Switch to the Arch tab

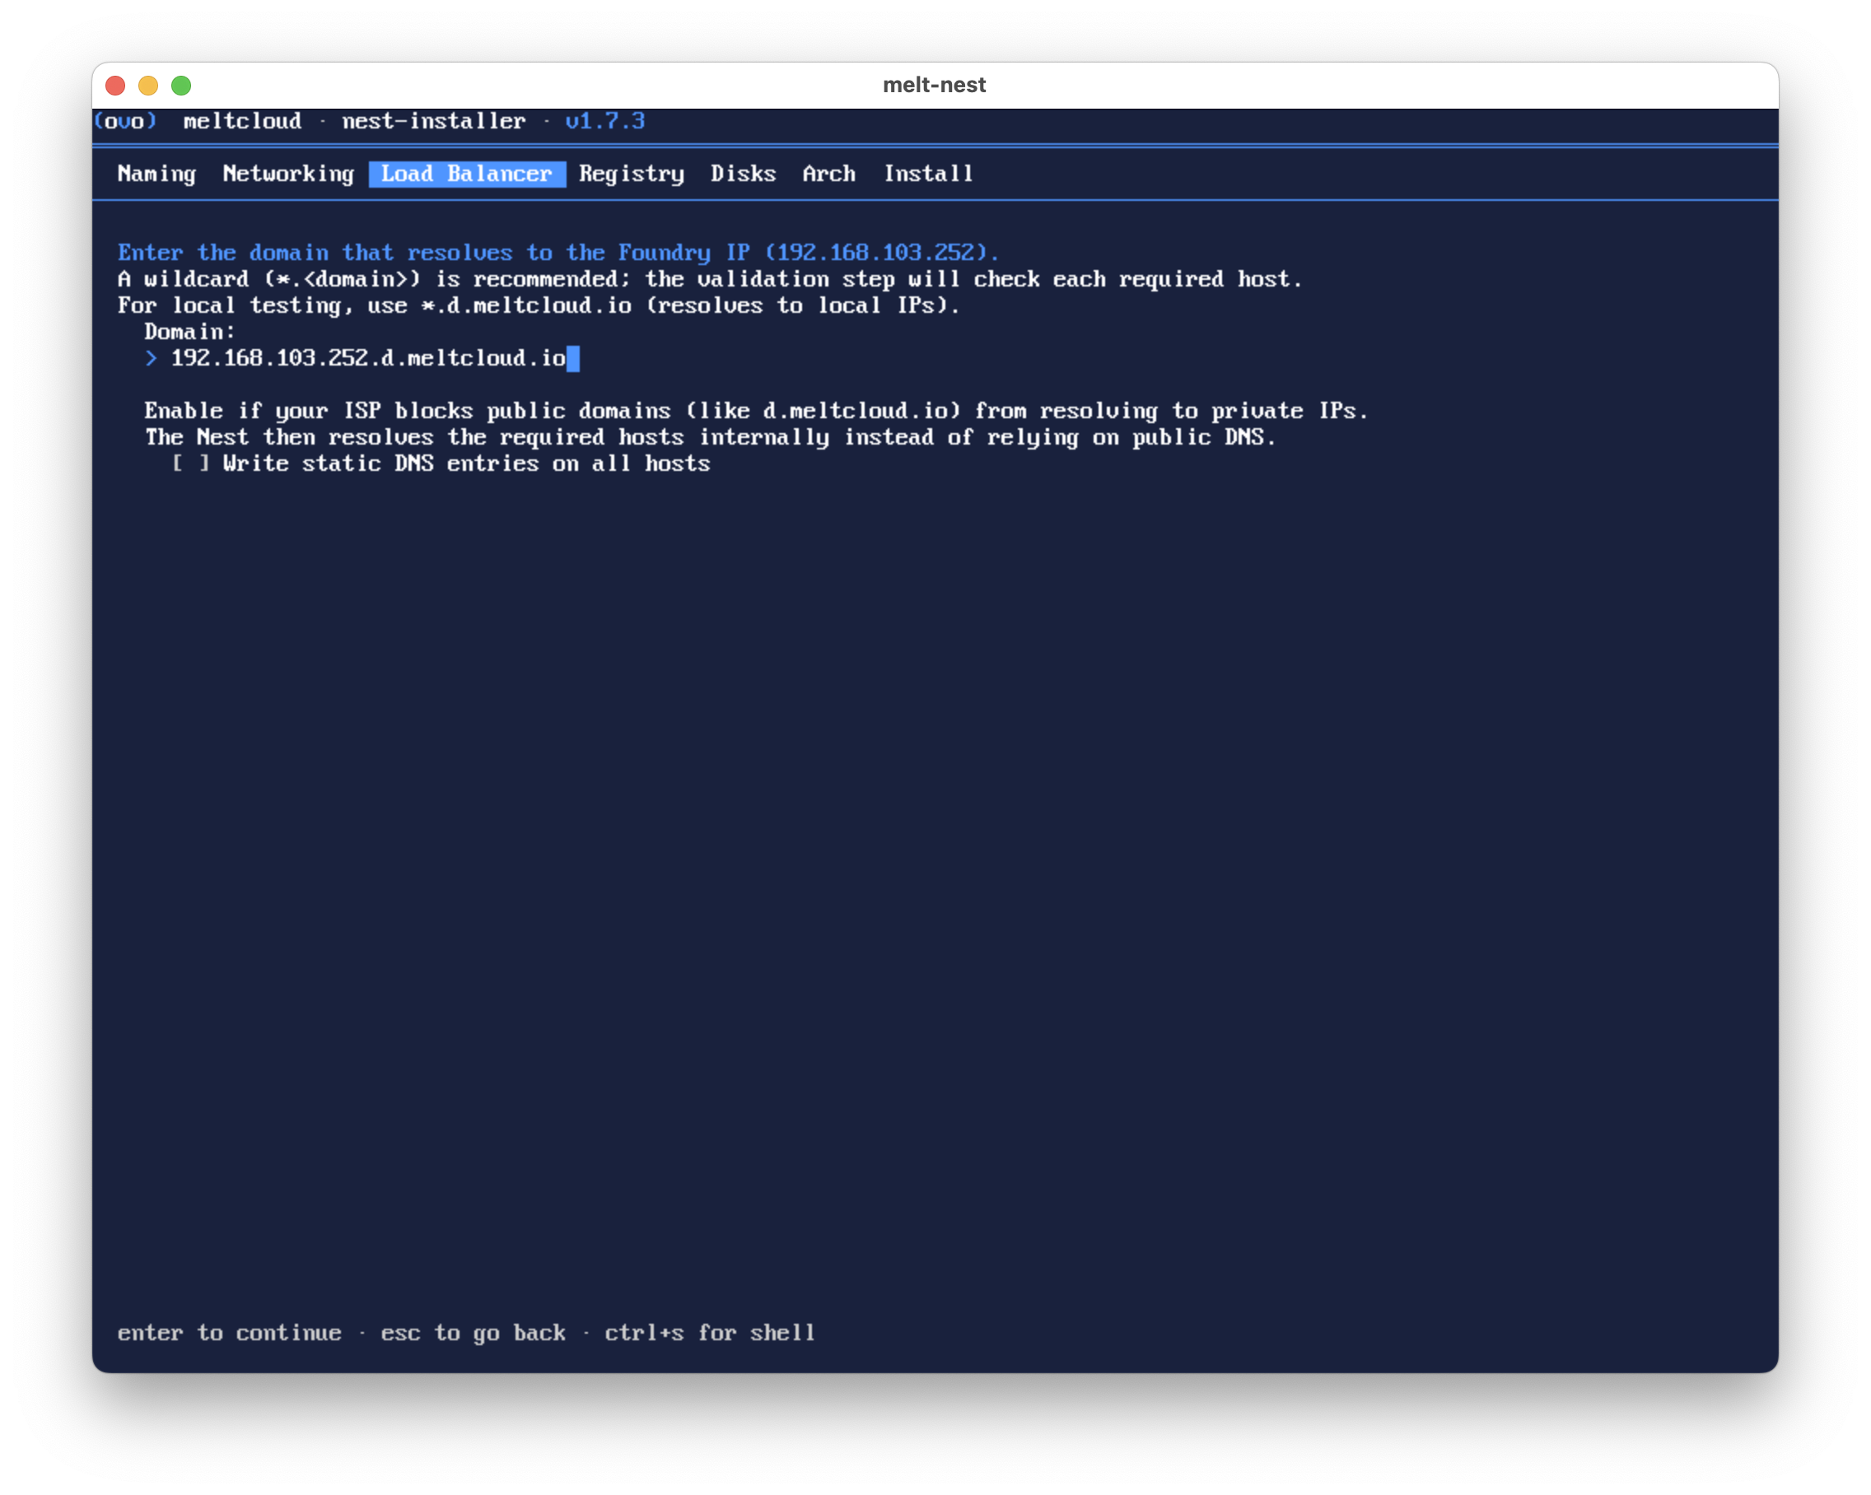click(828, 175)
